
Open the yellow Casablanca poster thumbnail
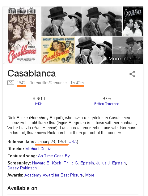[x=58, y=50]
